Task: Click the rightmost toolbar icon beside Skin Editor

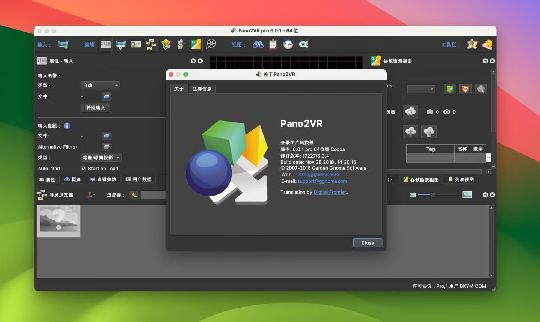Action: tap(487, 44)
